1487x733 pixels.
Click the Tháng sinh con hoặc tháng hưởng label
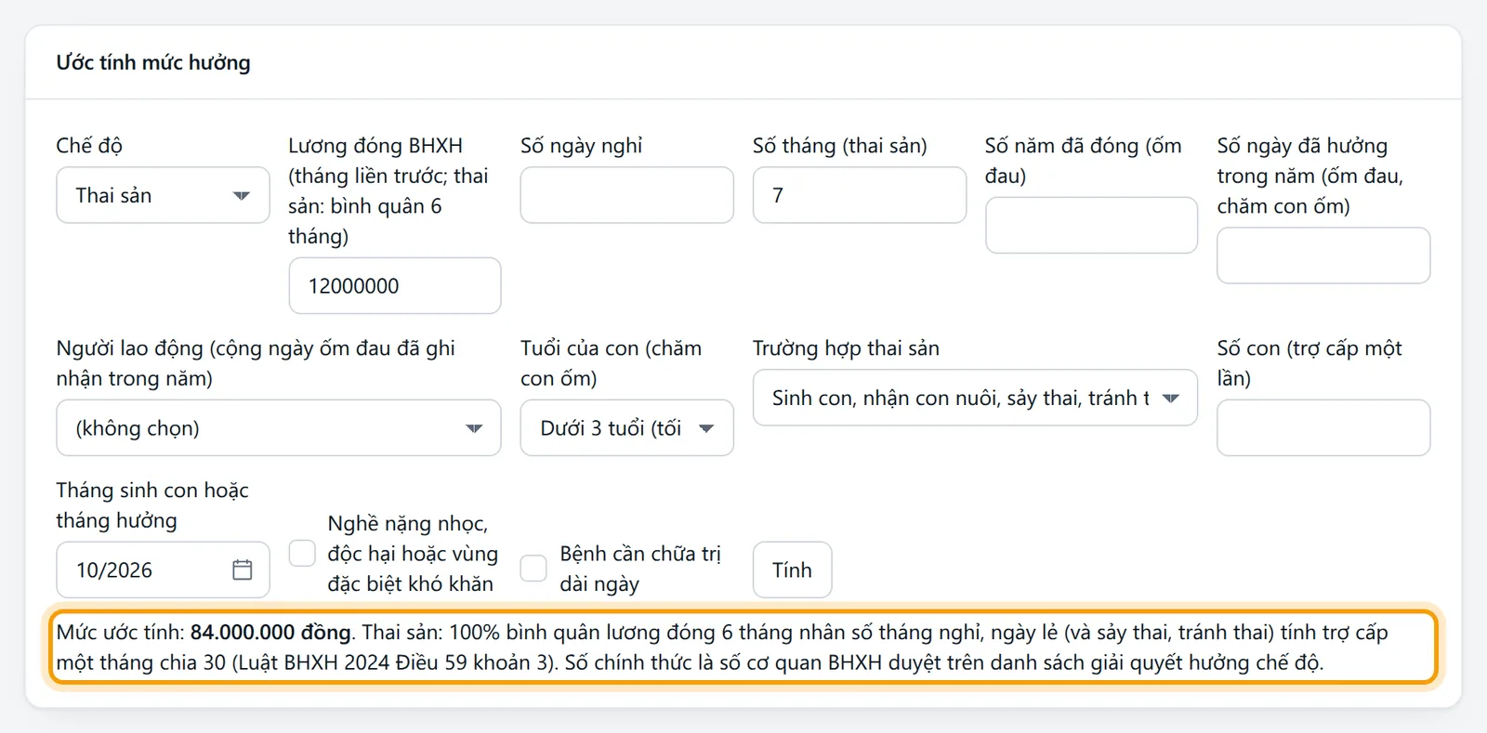(152, 505)
